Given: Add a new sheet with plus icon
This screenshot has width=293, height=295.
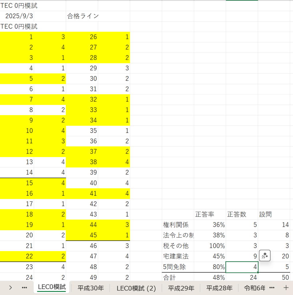Looking at the screenshot, I should (286, 288).
